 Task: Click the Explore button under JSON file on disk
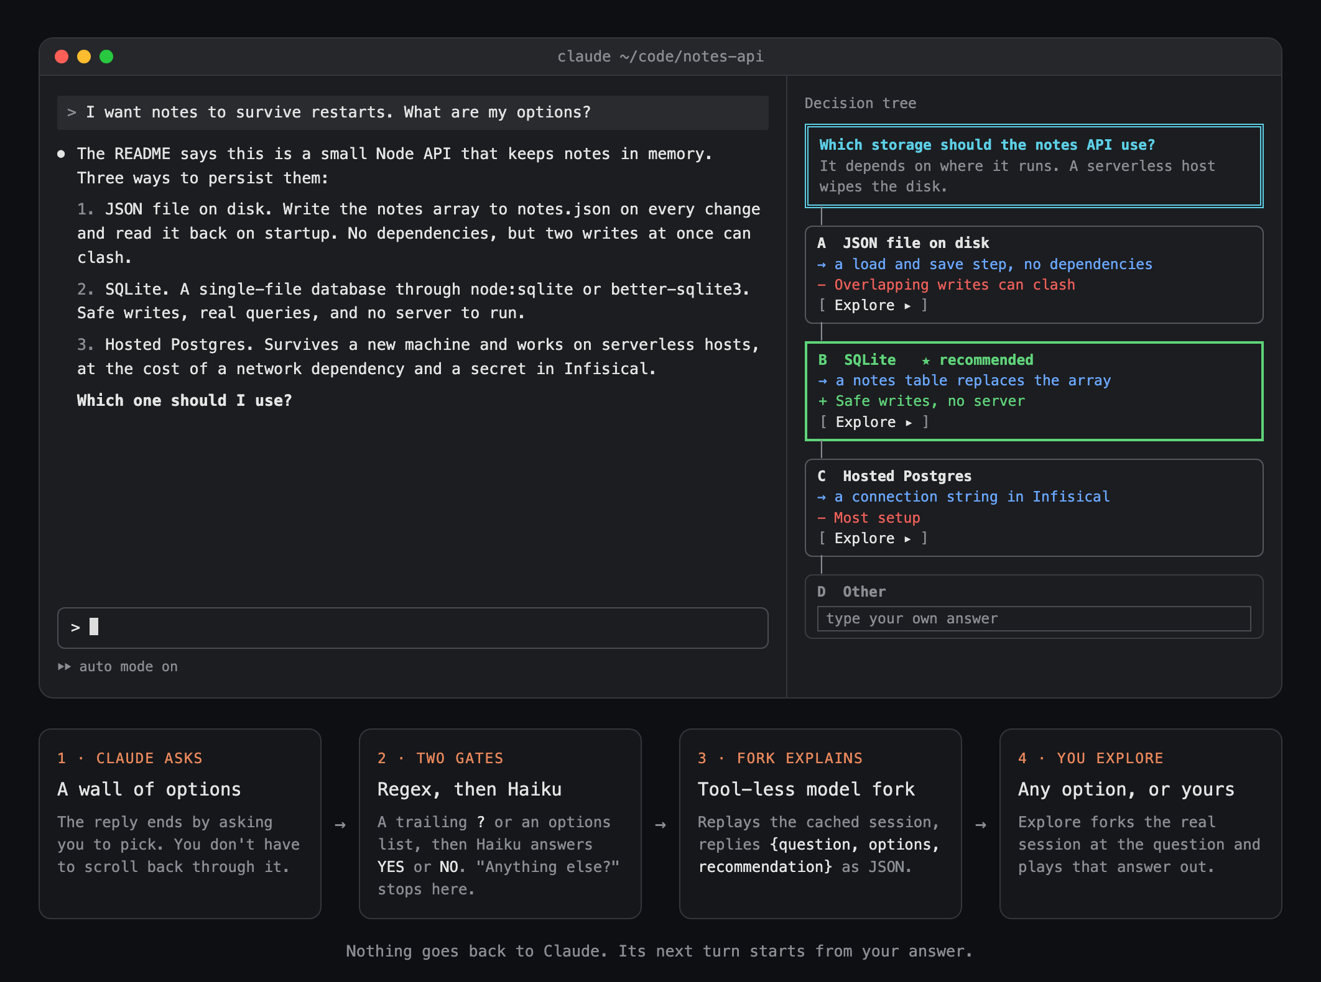coord(873,305)
